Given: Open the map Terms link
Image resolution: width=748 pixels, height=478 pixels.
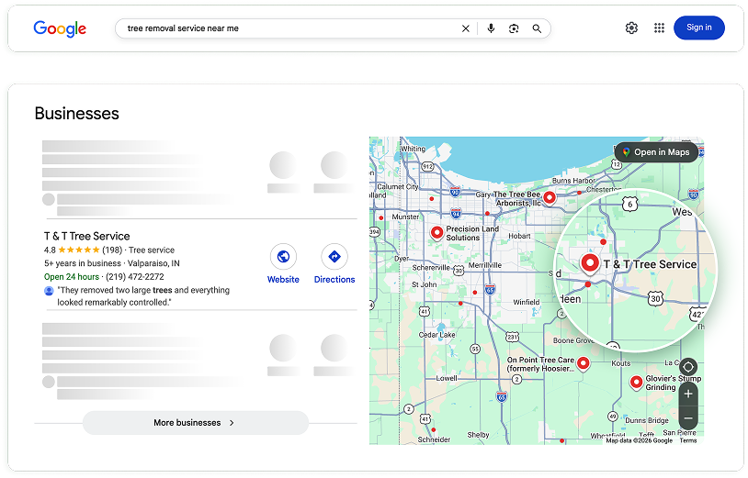Looking at the screenshot, I should (x=687, y=440).
